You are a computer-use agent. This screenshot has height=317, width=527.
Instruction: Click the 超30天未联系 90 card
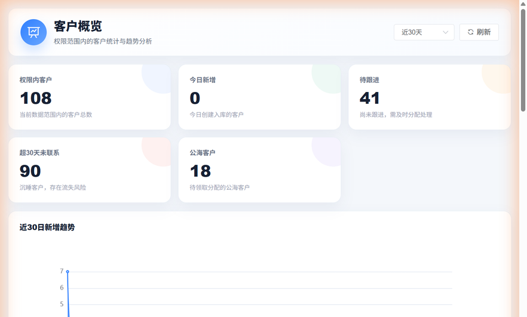pyautogui.click(x=90, y=170)
